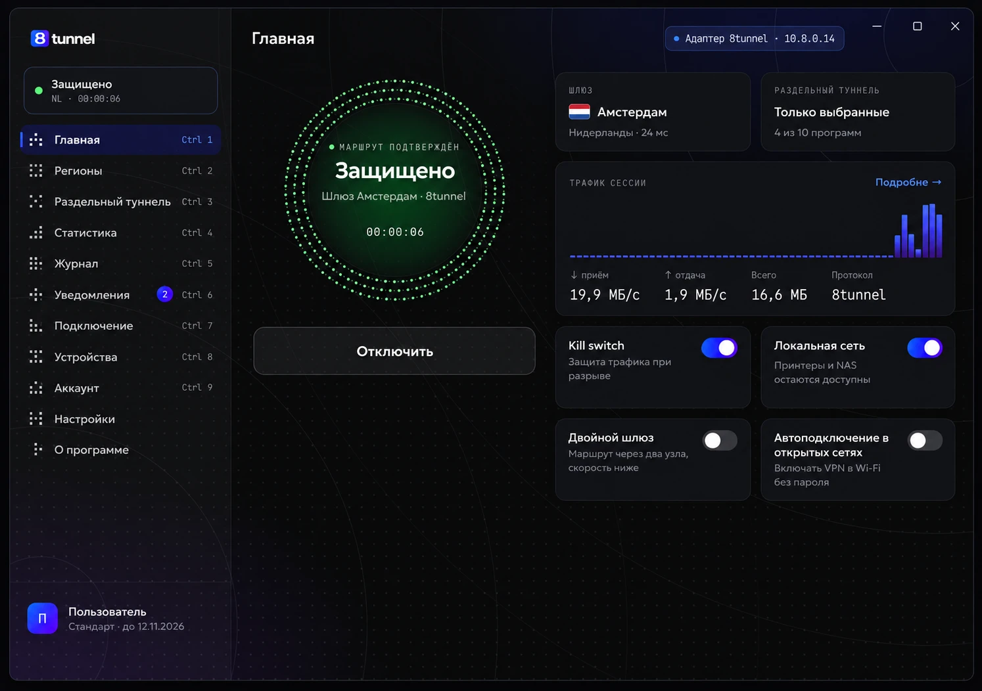Click the Пользователь account row
Viewport: 982px width, 691px height.
click(x=121, y=619)
